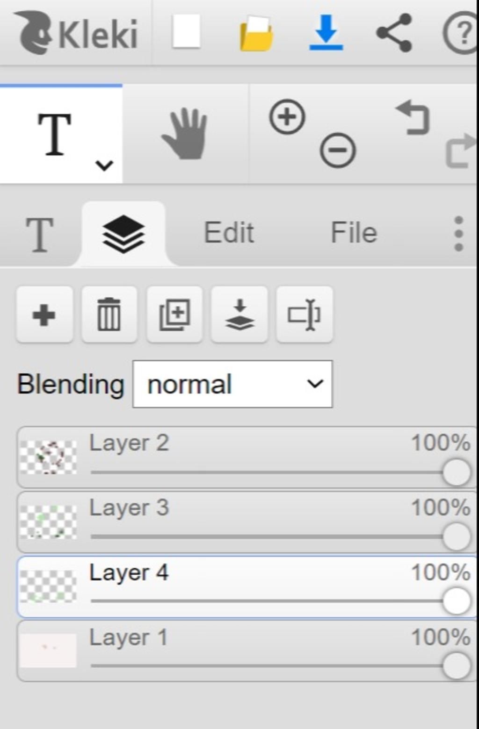Switch to the Edit tab
Viewport: 479px width, 729px height.
pos(229,233)
